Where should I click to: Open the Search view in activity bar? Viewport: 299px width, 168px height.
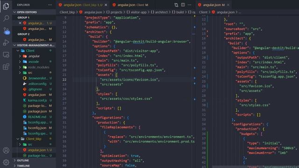point(6,18)
